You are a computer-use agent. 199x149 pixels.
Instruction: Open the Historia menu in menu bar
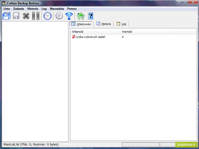(x=33, y=9)
